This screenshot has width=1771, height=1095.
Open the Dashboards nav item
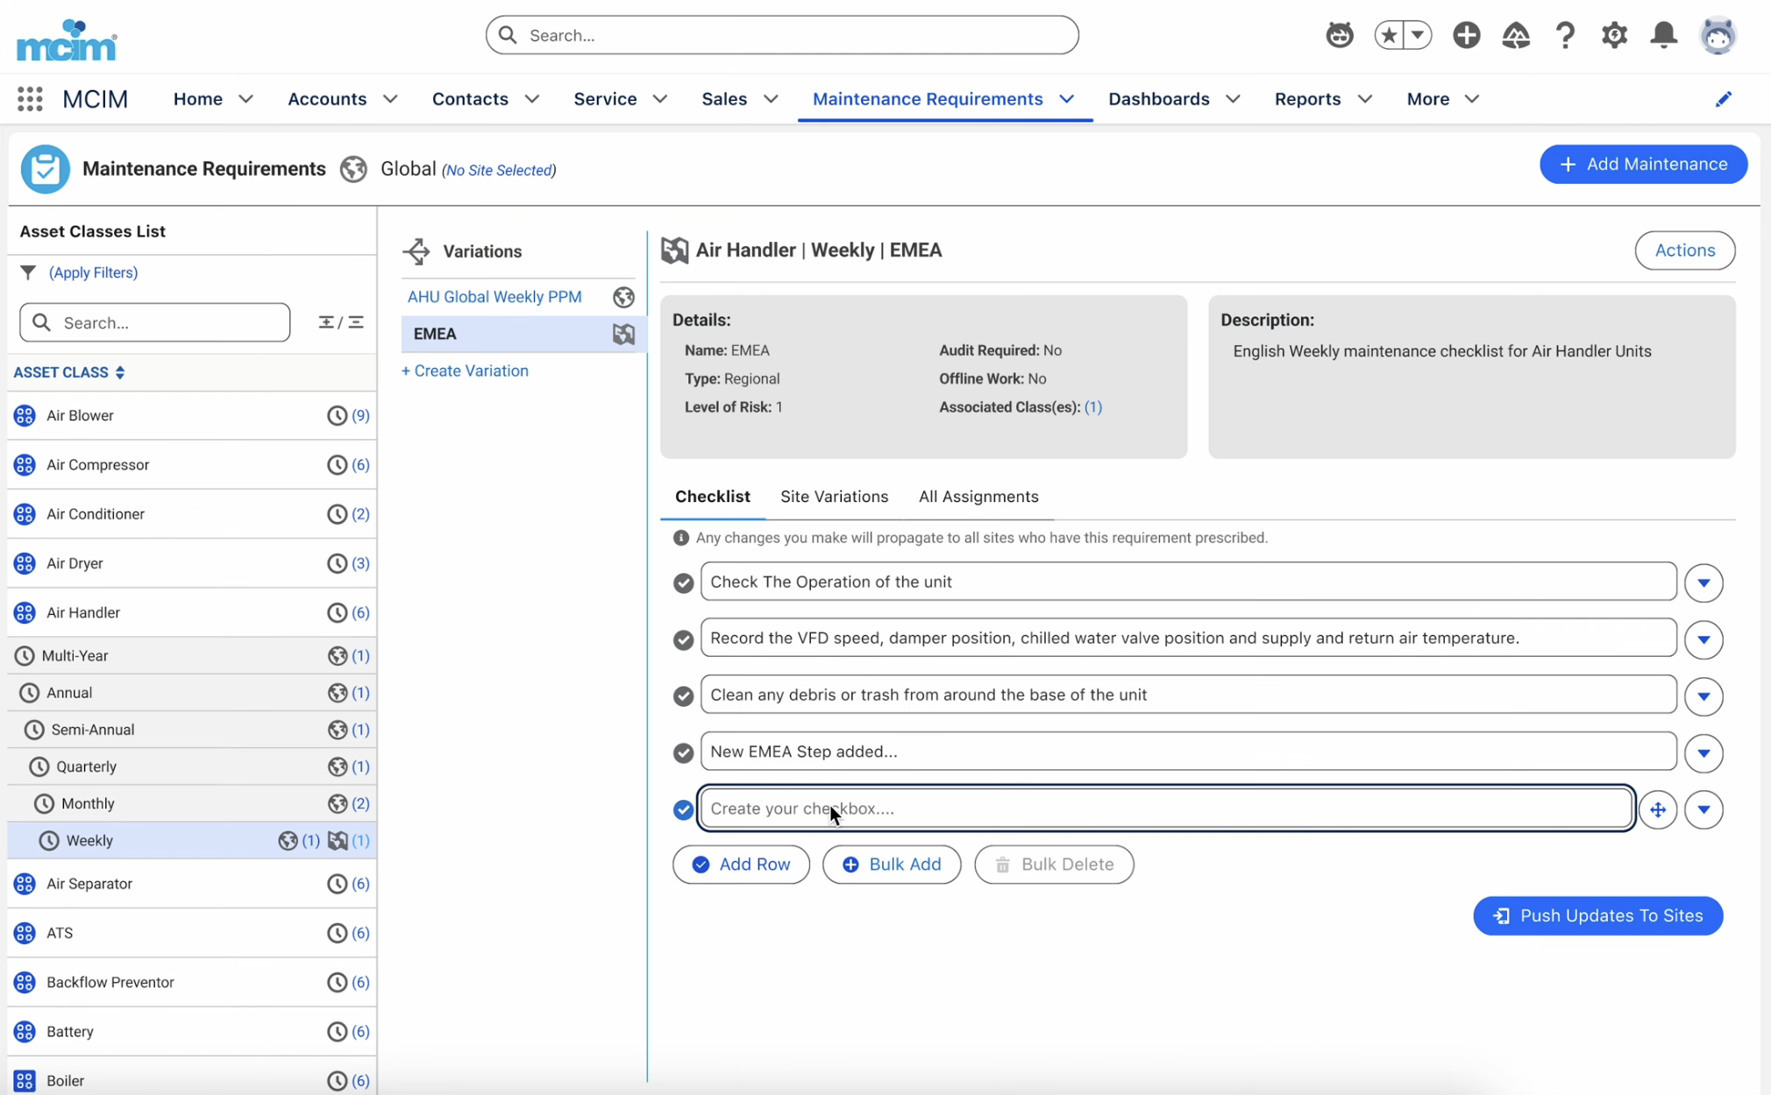[1158, 99]
